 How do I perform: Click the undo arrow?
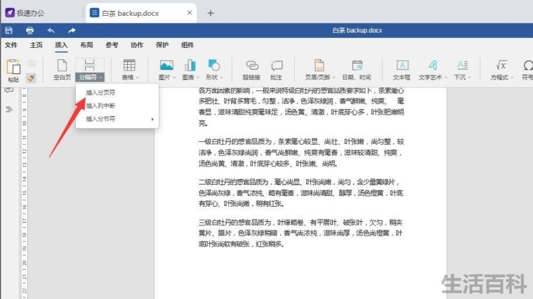pyautogui.click(x=51, y=30)
